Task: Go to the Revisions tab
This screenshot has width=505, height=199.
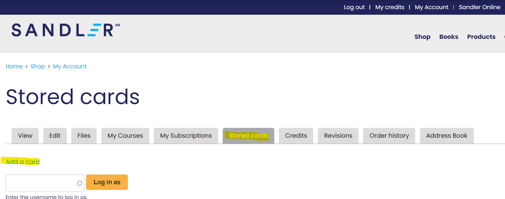Action: [x=338, y=136]
